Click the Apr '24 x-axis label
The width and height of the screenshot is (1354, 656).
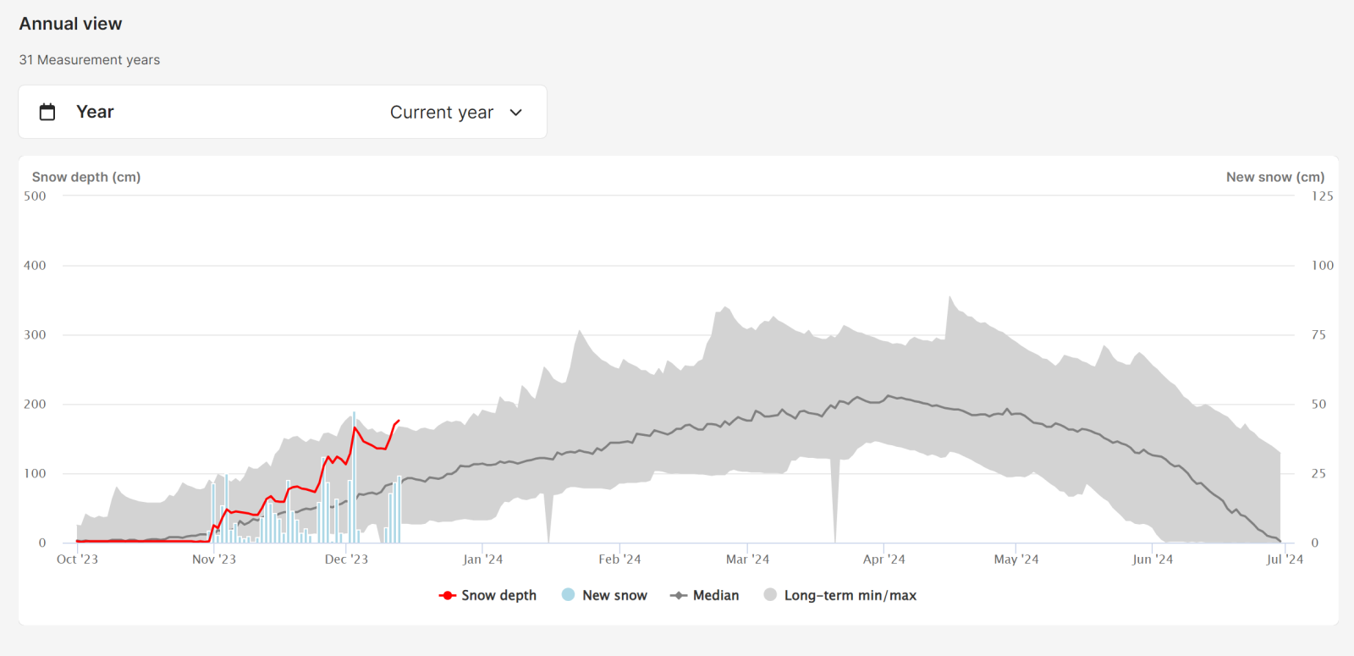[x=883, y=560]
